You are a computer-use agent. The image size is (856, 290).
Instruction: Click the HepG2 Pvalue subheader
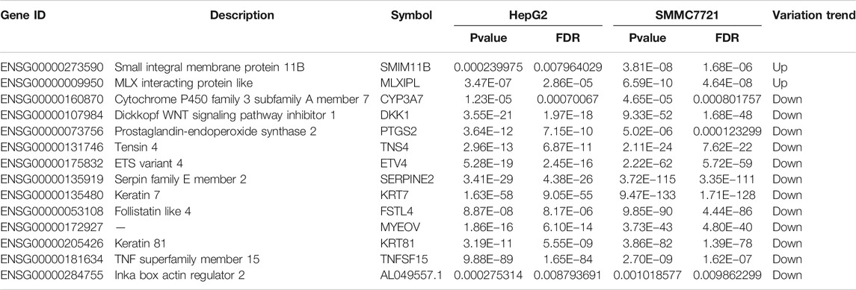pyautogui.click(x=489, y=39)
